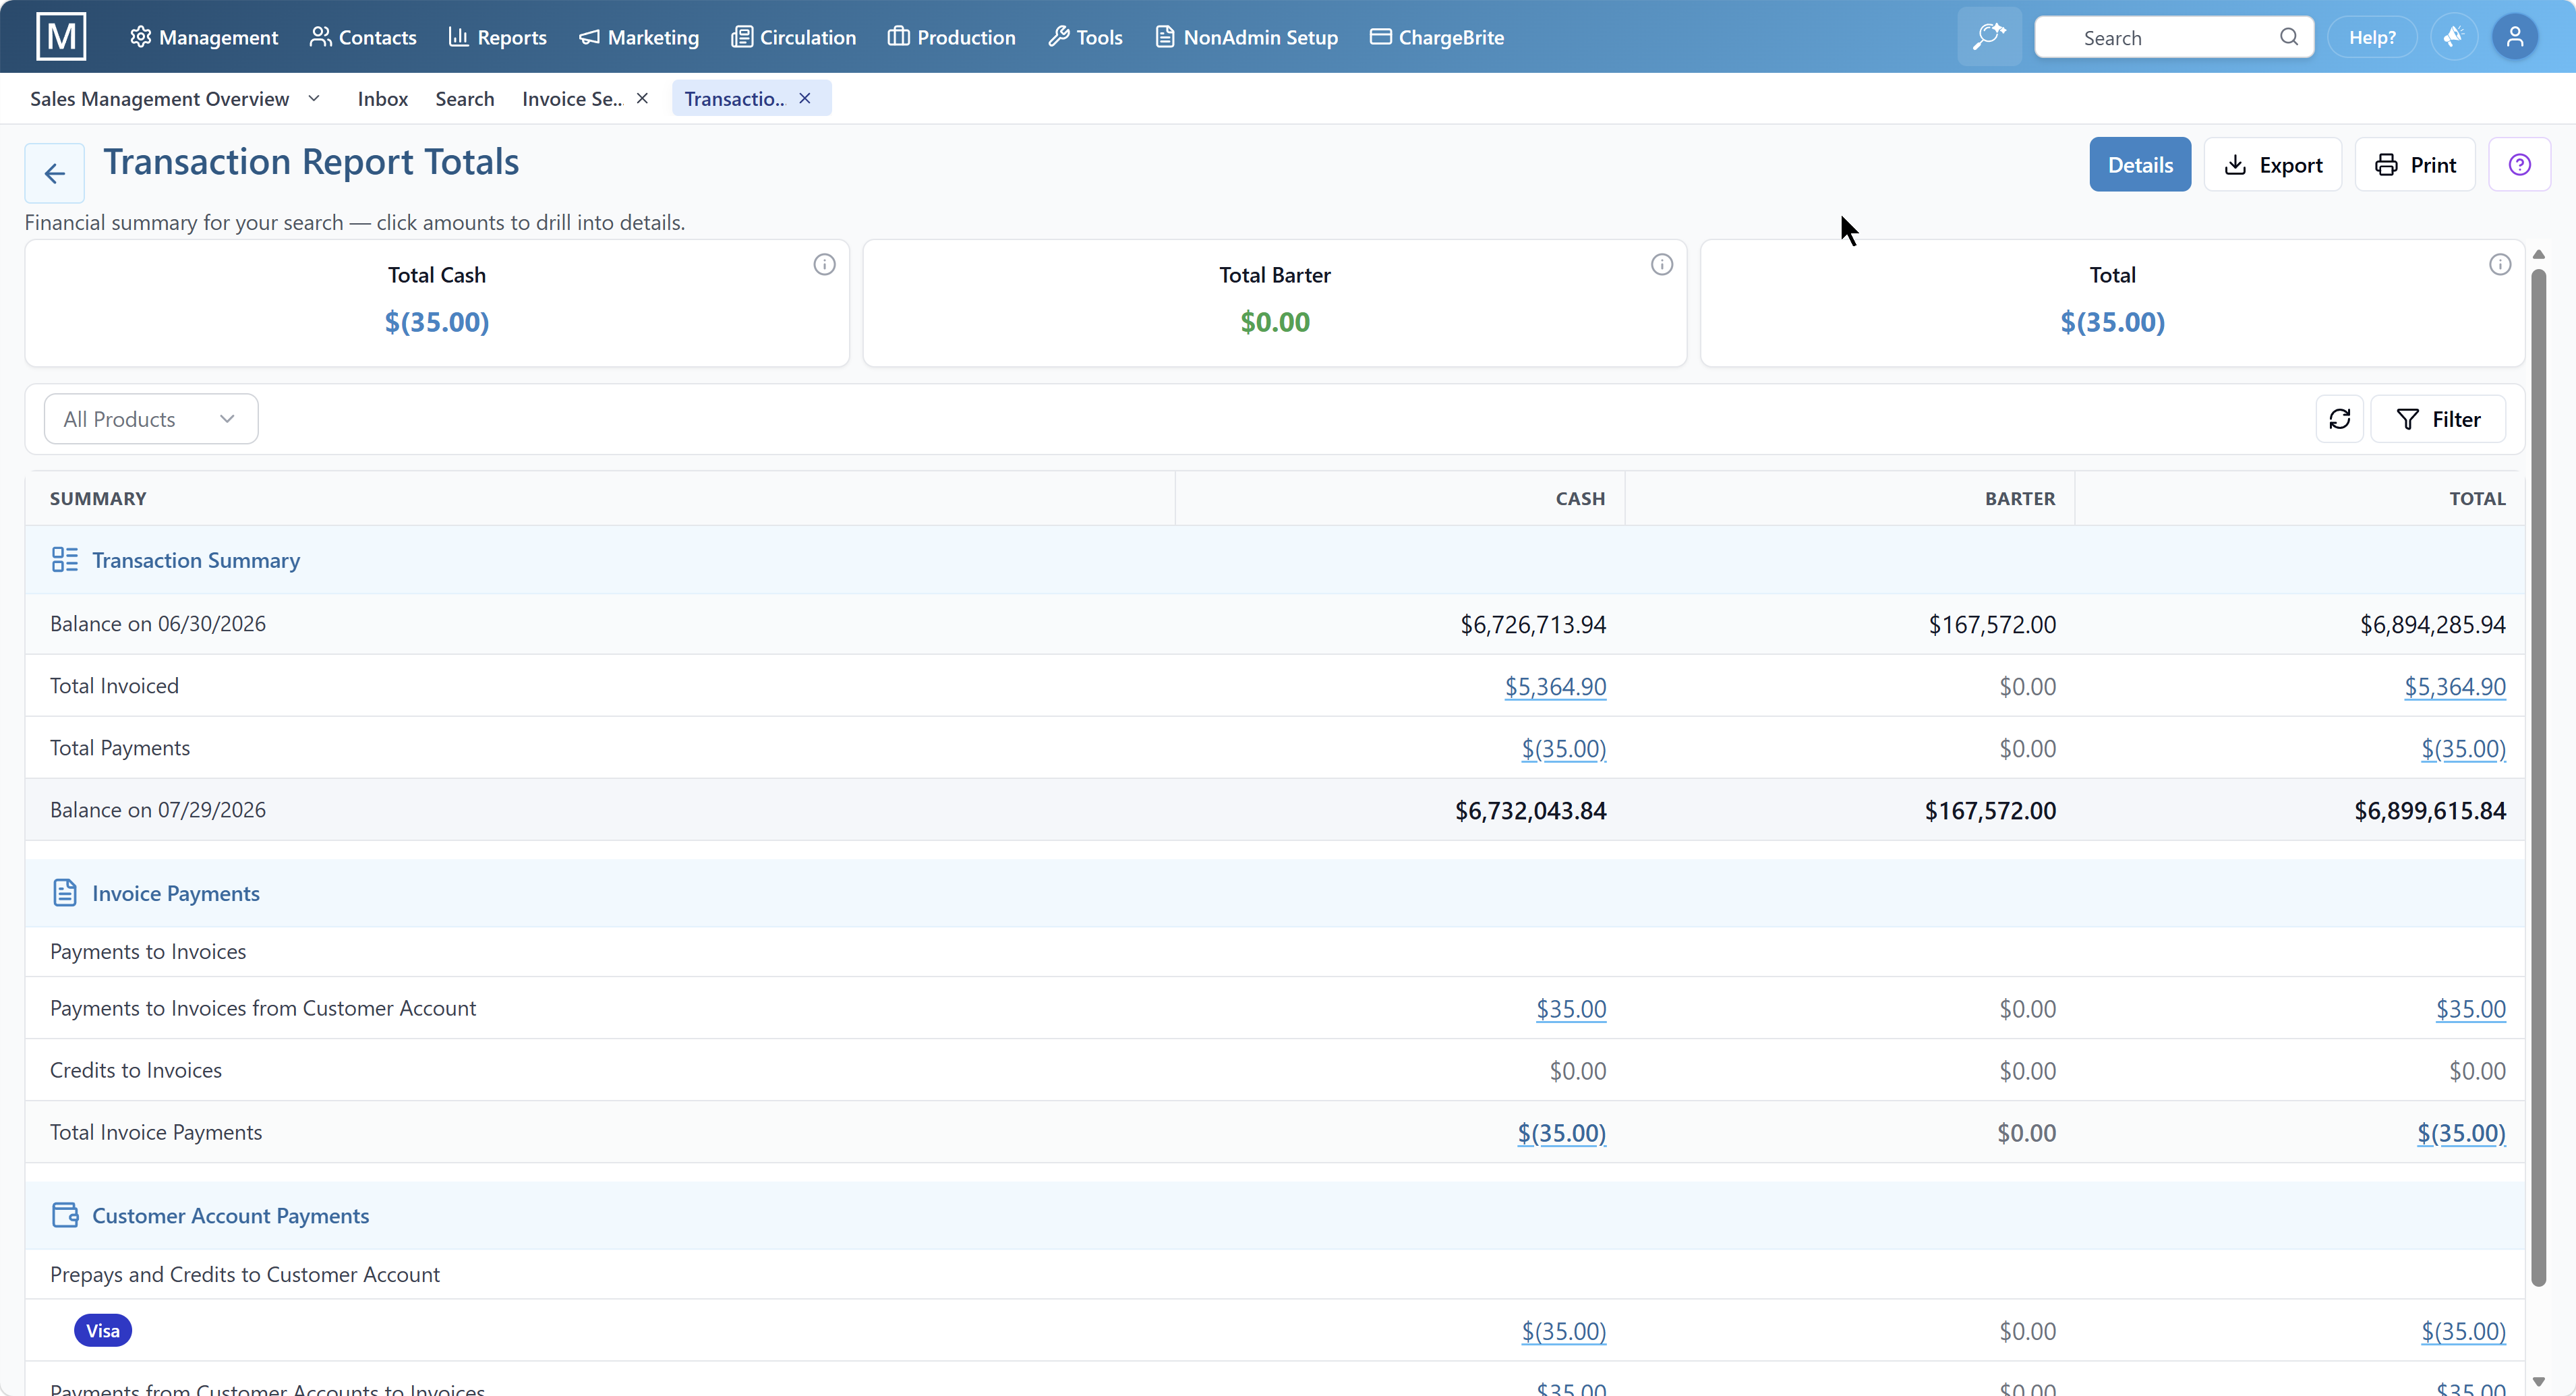Open the Circulation menu
This screenshot has width=2576, height=1396.
794,37
